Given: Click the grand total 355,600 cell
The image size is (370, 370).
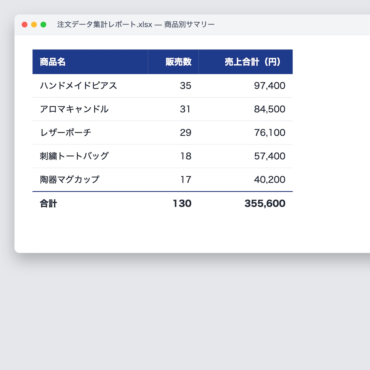Looking at the screenshot, I should tap(246, 203).
